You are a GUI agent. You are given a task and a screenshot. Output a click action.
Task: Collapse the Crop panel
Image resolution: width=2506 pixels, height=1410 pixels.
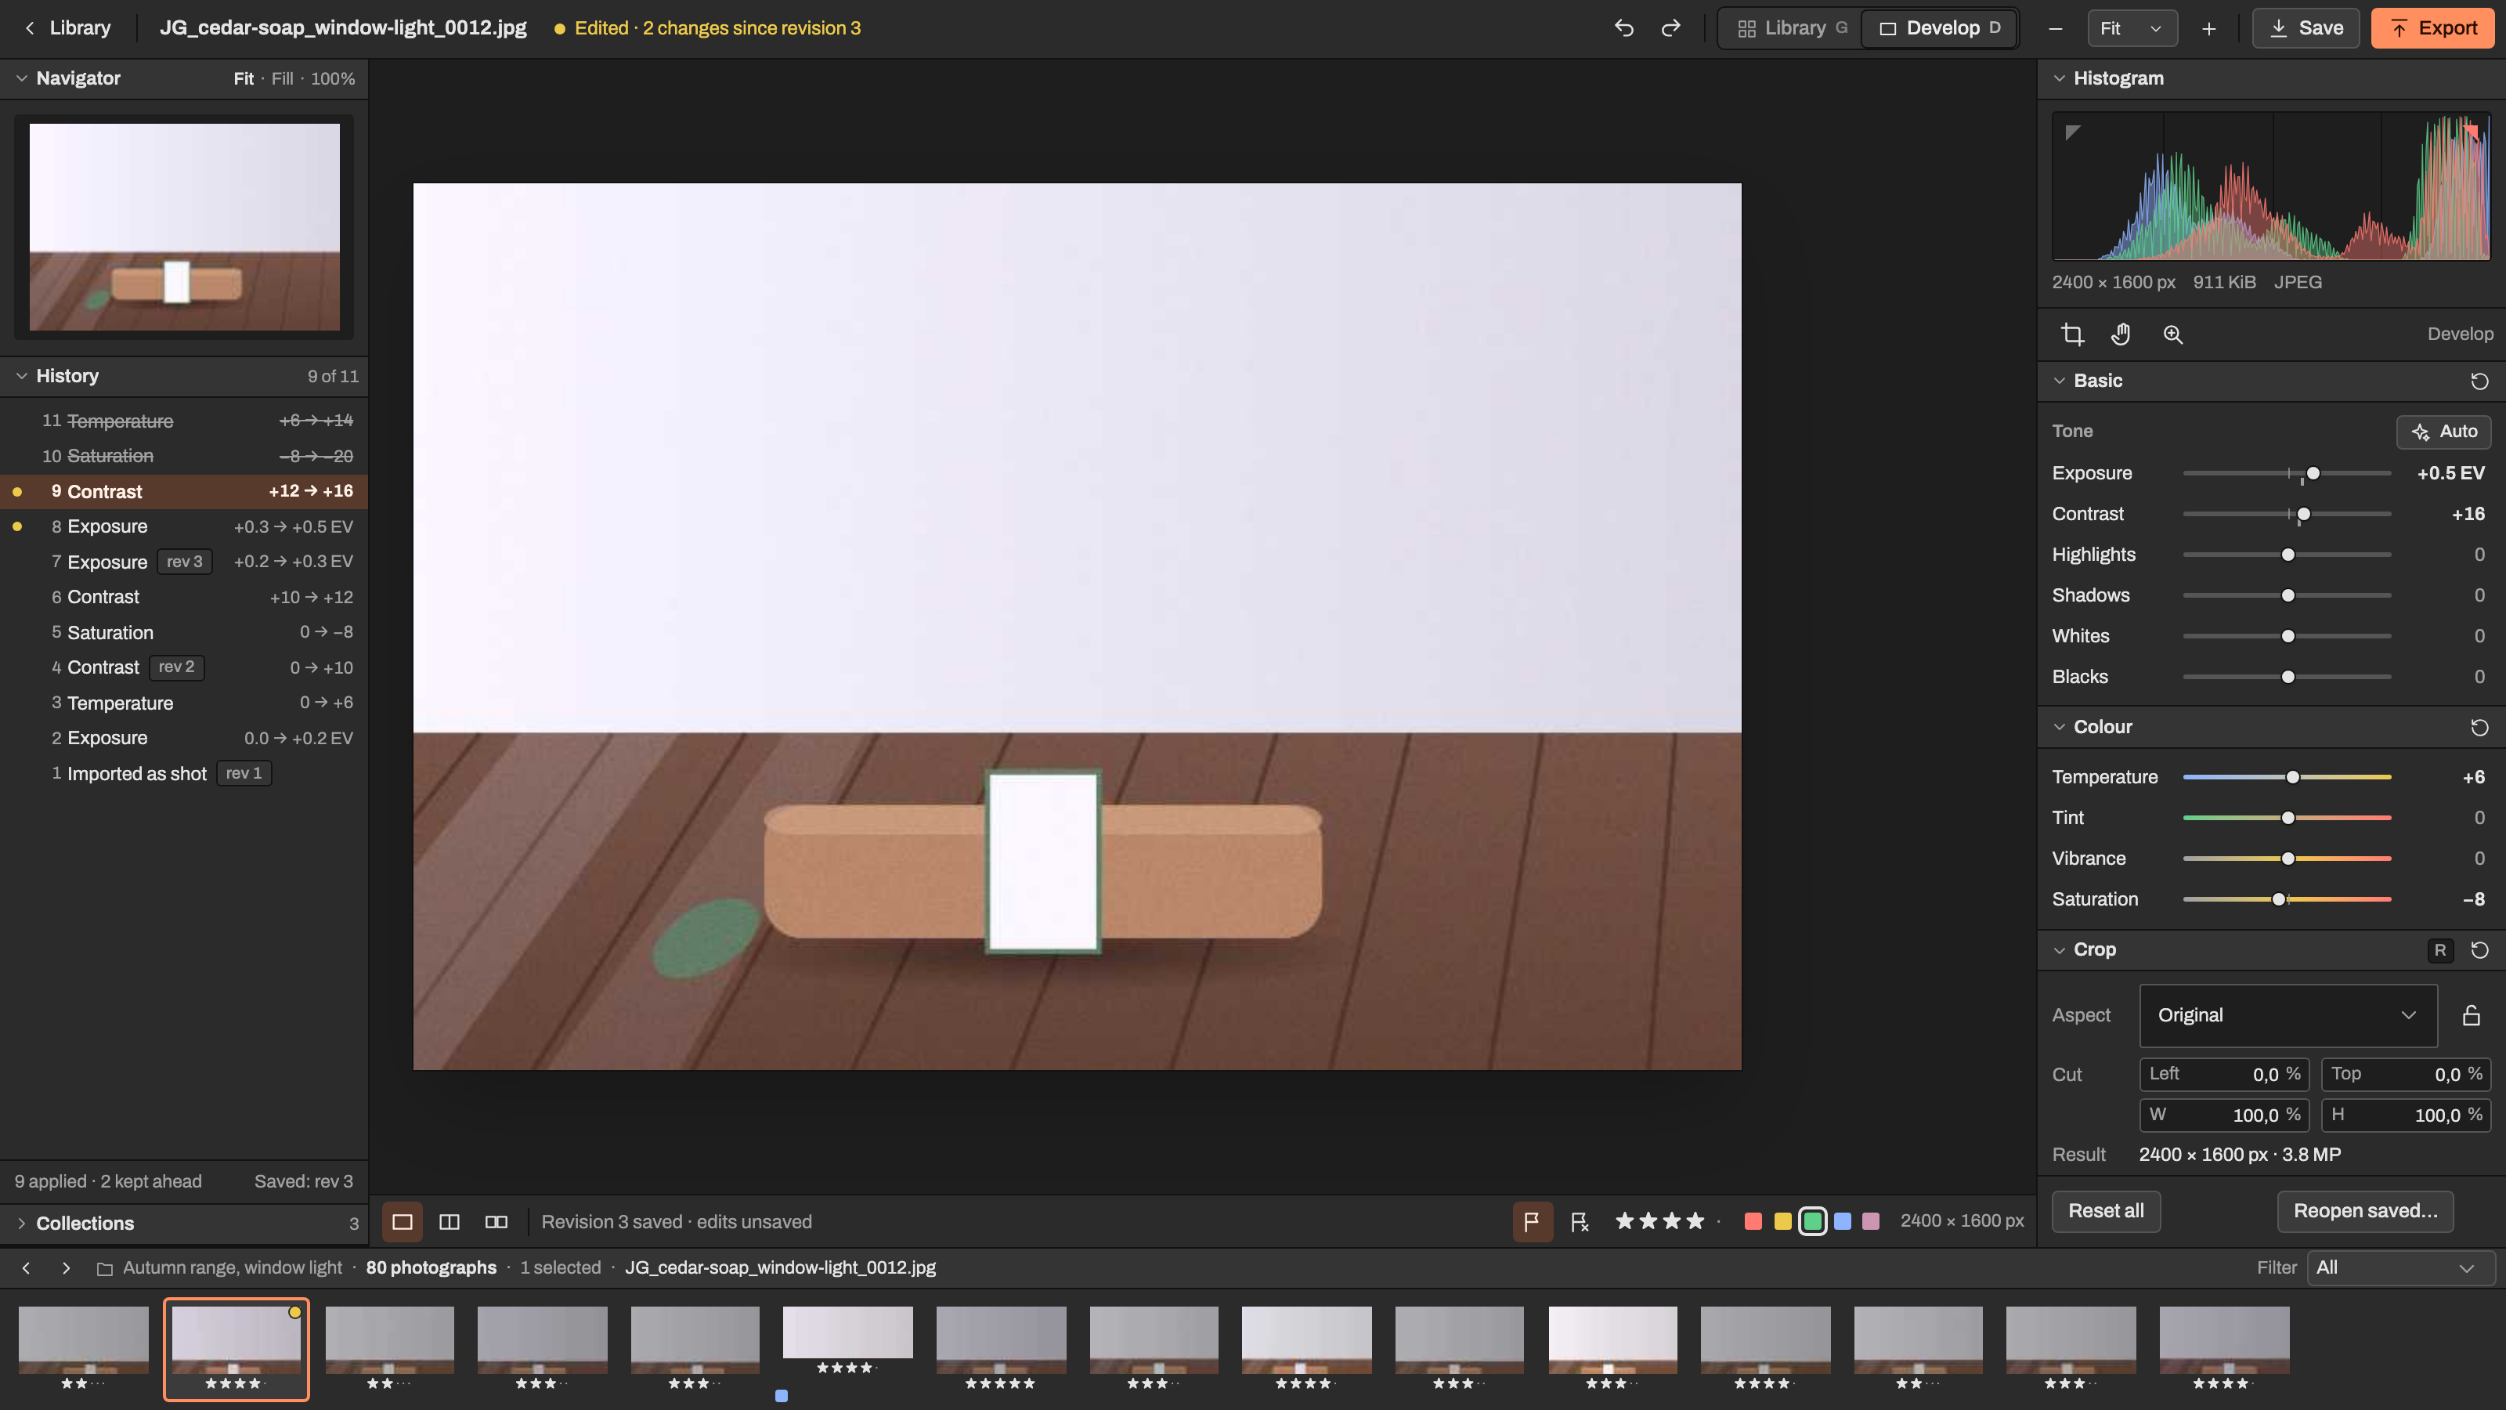(2059, 949)
